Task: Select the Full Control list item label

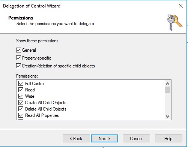Action: pos(35,84)
